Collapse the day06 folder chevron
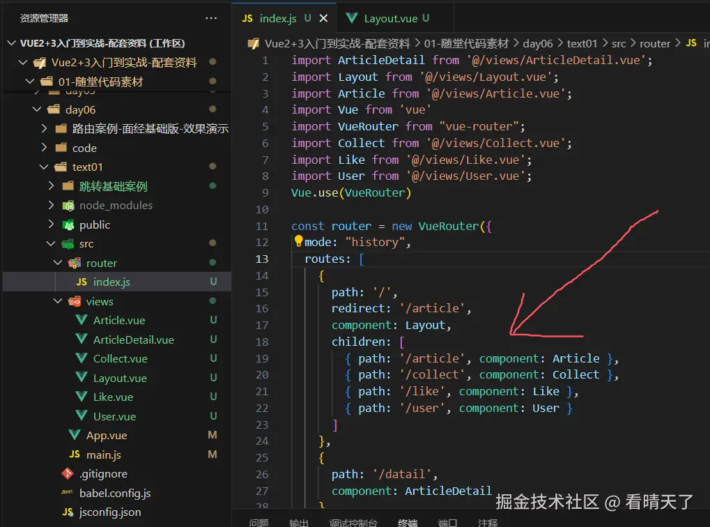This screenshot has width=710, height=527. click(37, 109)
